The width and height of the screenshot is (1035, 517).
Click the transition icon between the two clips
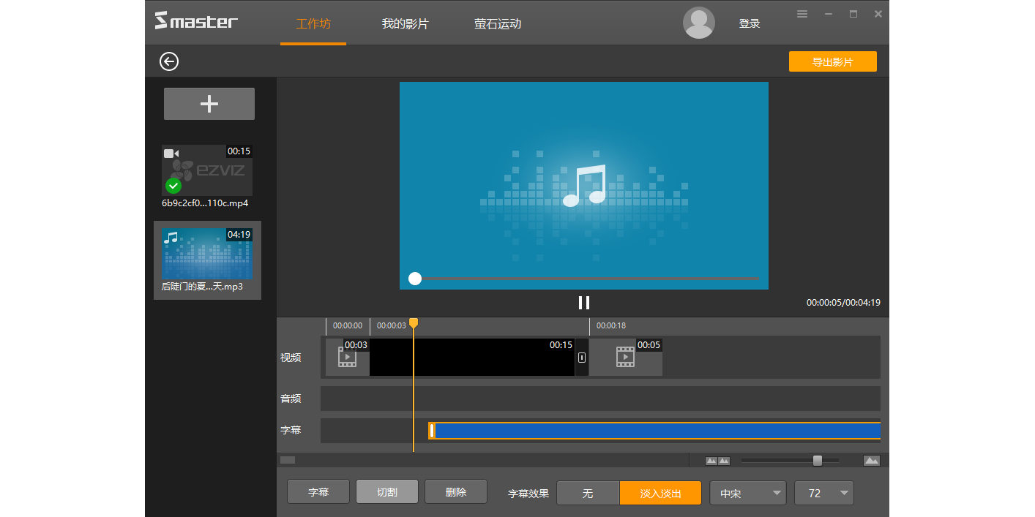pos(580,356)
